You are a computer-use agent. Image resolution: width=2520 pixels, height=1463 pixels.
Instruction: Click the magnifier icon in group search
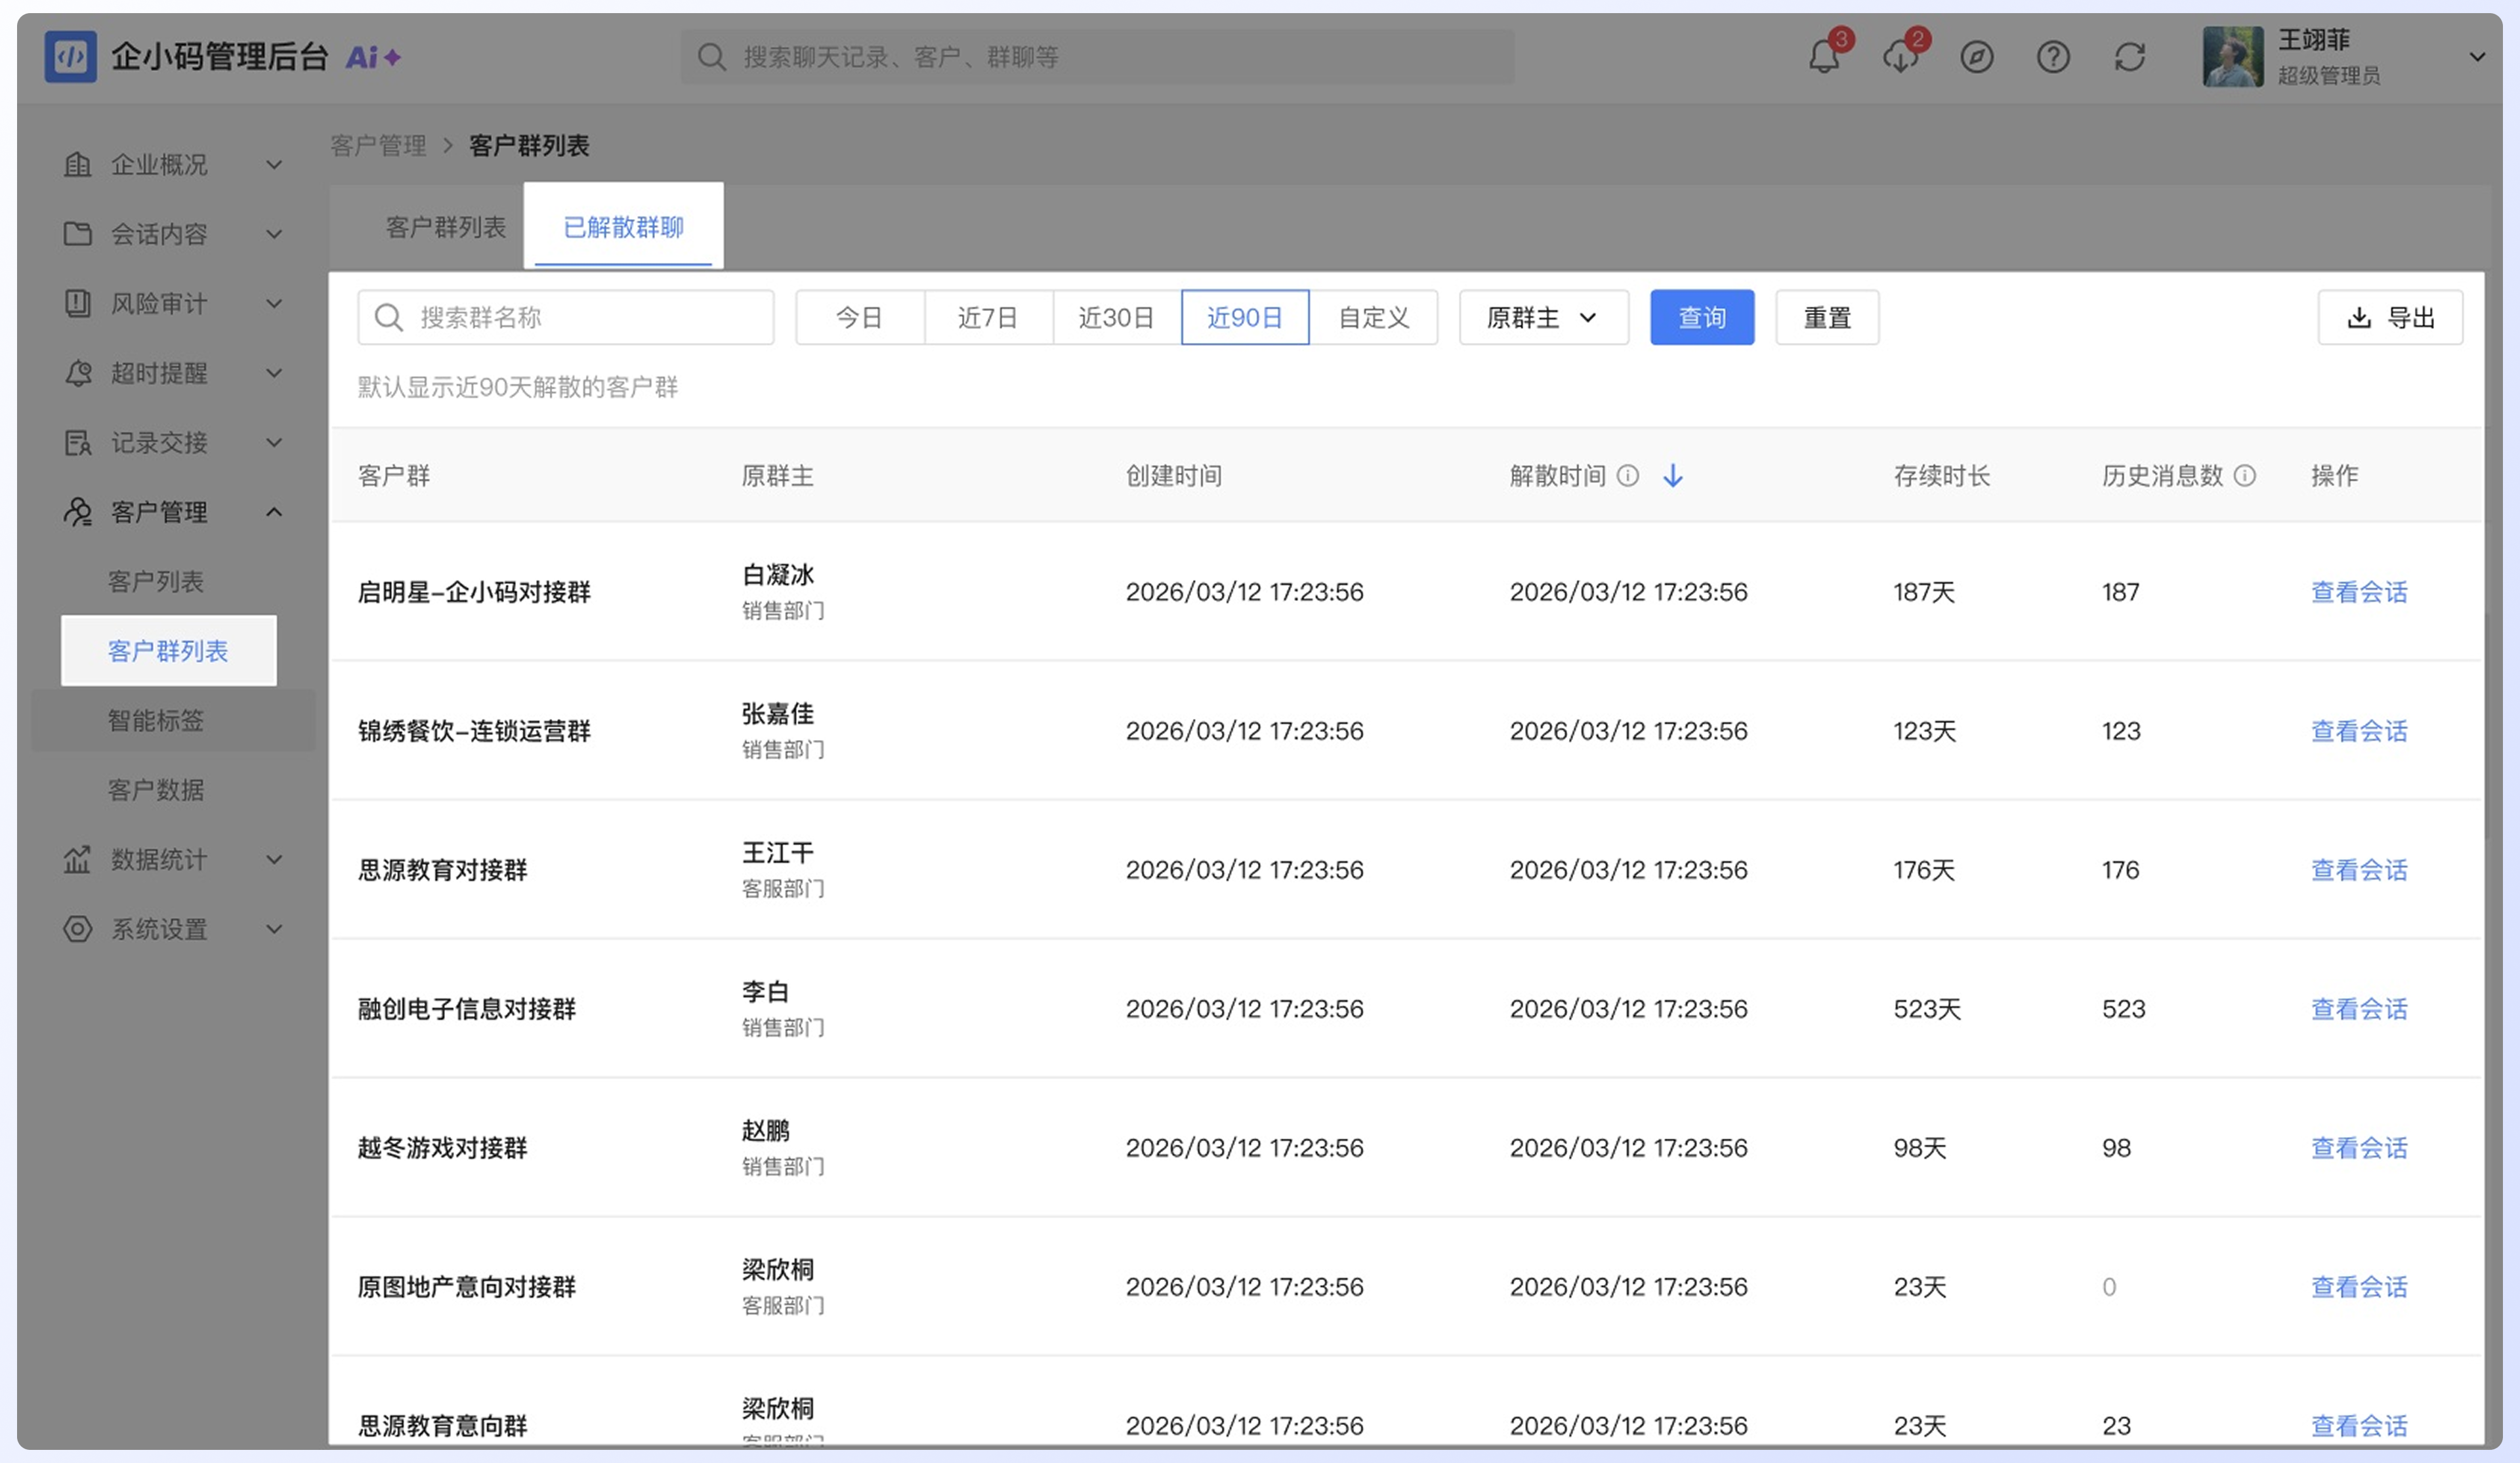388,317
